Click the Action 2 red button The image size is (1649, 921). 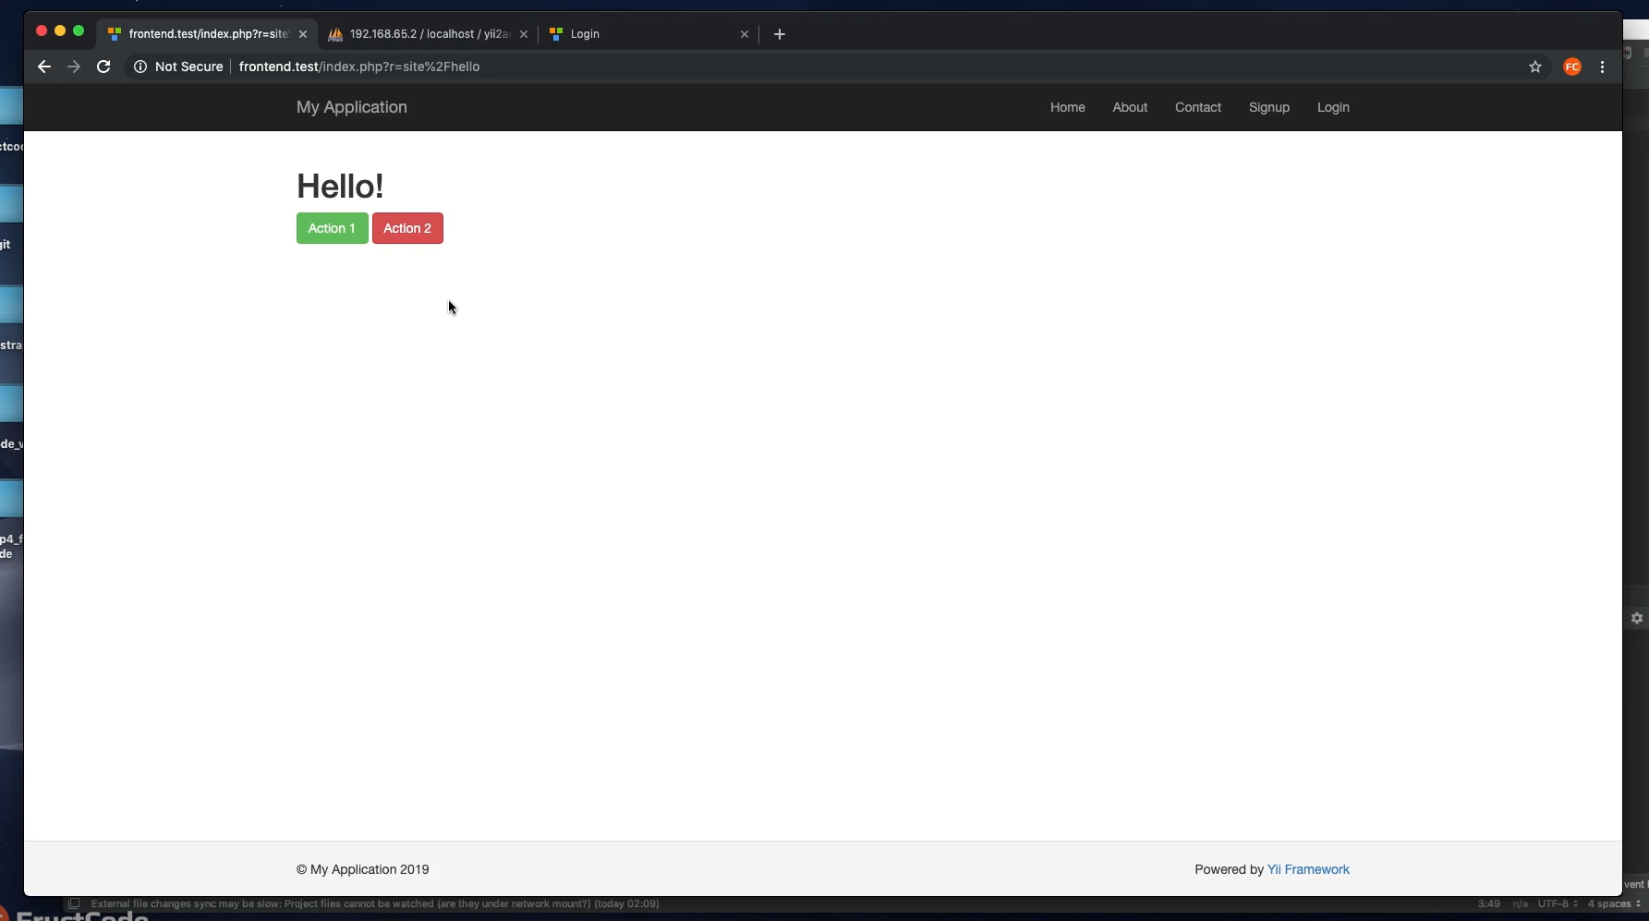(x=407, y=228)
